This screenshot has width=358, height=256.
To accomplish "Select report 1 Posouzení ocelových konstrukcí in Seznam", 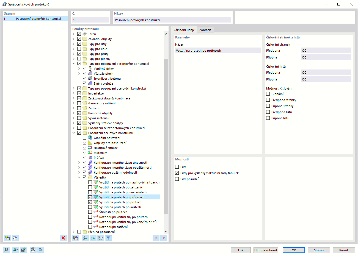I will pos(35,19).
